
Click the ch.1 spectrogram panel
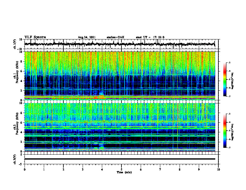click(x=120, y=76)
